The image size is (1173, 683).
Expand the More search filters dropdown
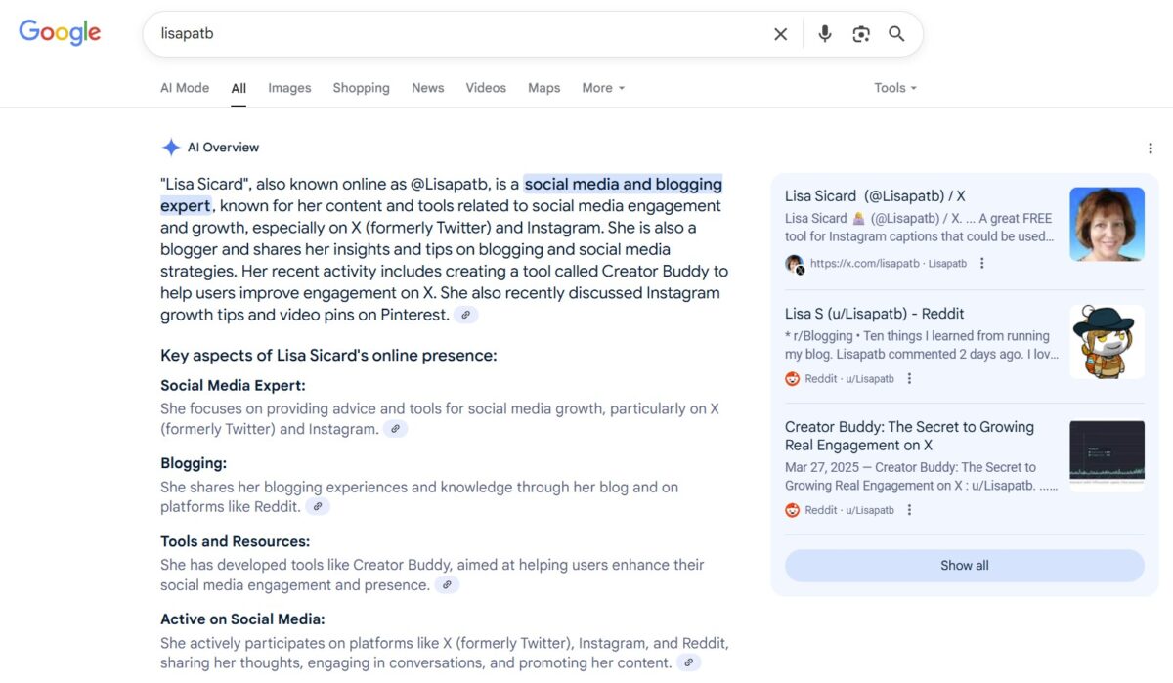(x=603, y=88)
